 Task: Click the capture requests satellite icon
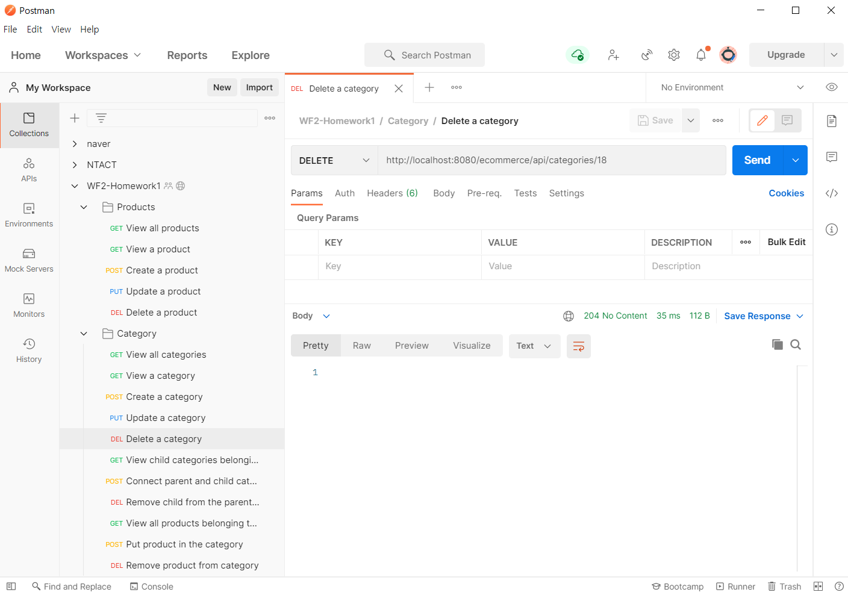tap(646, 55)
